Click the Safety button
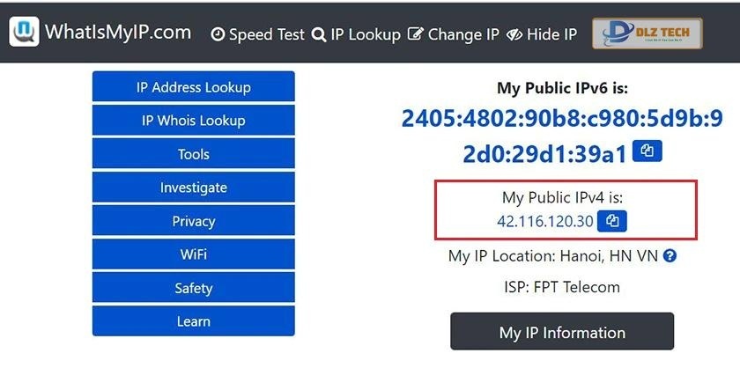 (193, 288)
